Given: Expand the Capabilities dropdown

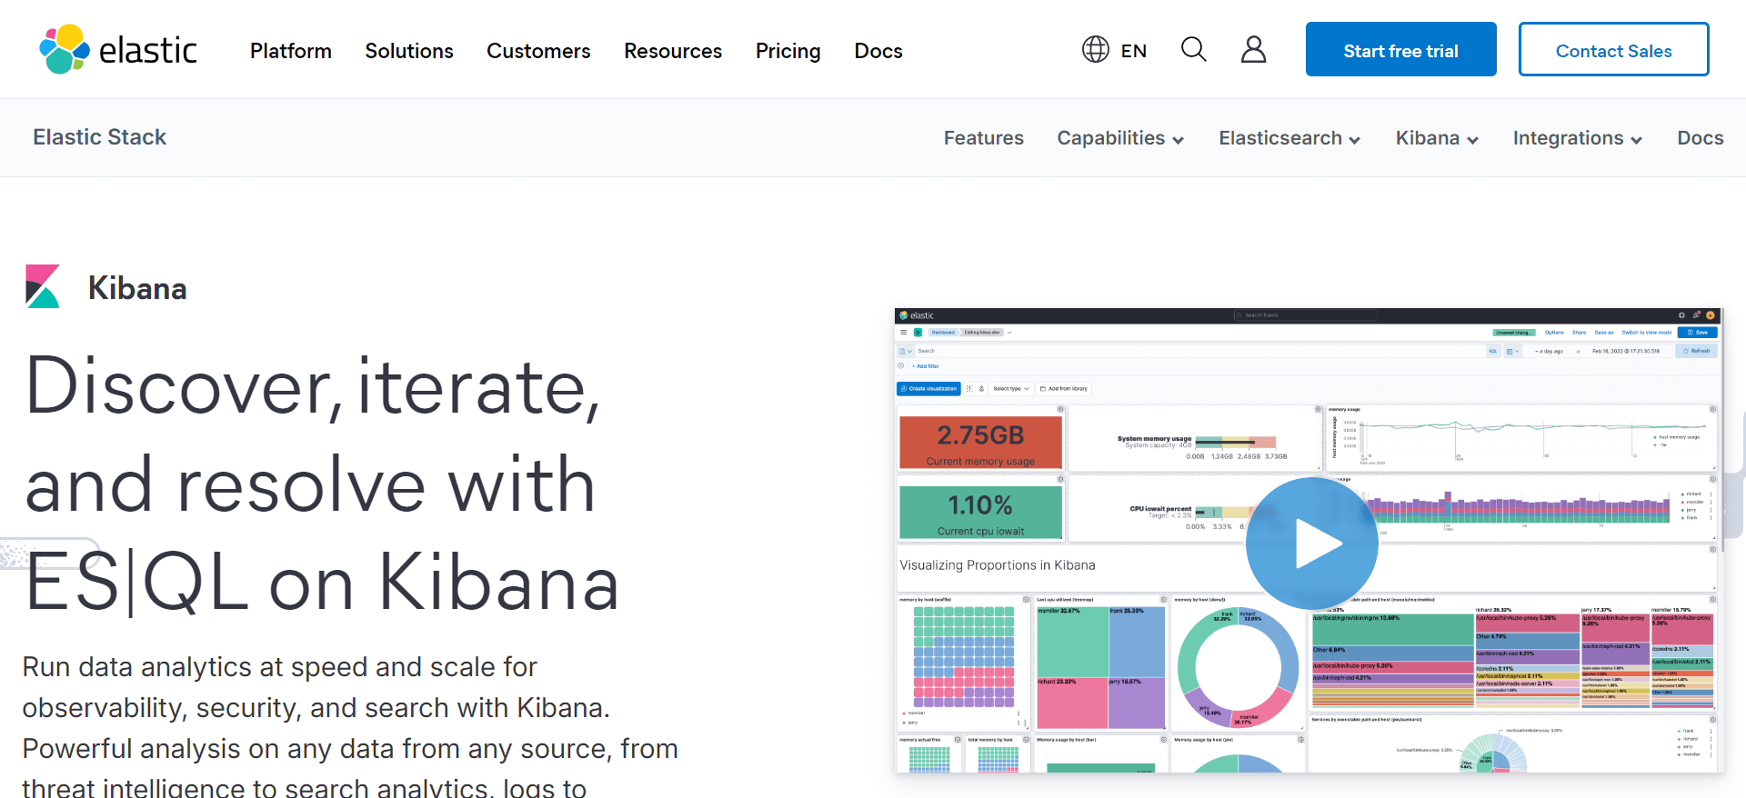Looking at the screenshot, I should [x=1120, y=138].
